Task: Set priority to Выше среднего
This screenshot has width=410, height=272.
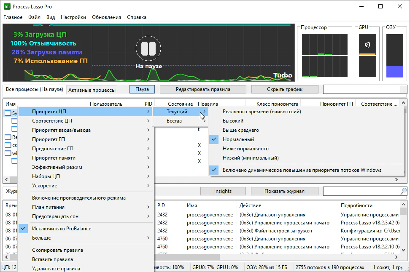Action: [306, 130]
